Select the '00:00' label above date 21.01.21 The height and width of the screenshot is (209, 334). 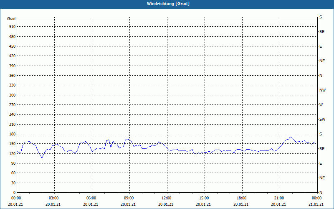pos(316,198)
